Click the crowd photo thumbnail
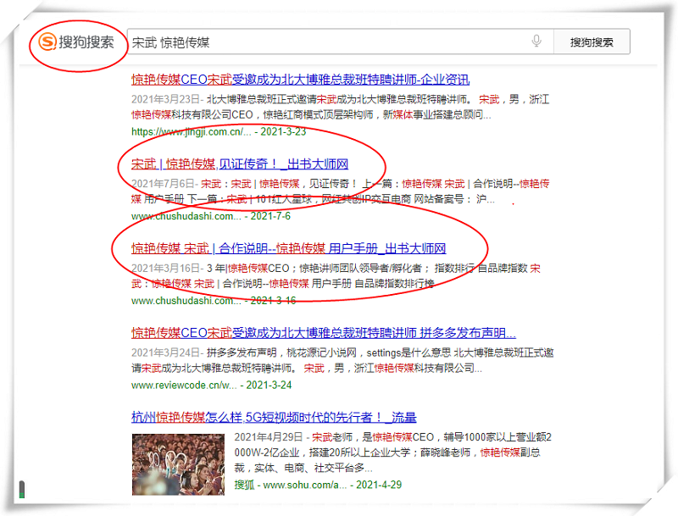Screen dimensions: 678x516 [179, 464]
